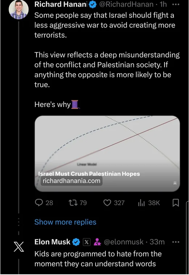Open the richardhanania.com link card
189x275 pixels.
coord(107,153)
